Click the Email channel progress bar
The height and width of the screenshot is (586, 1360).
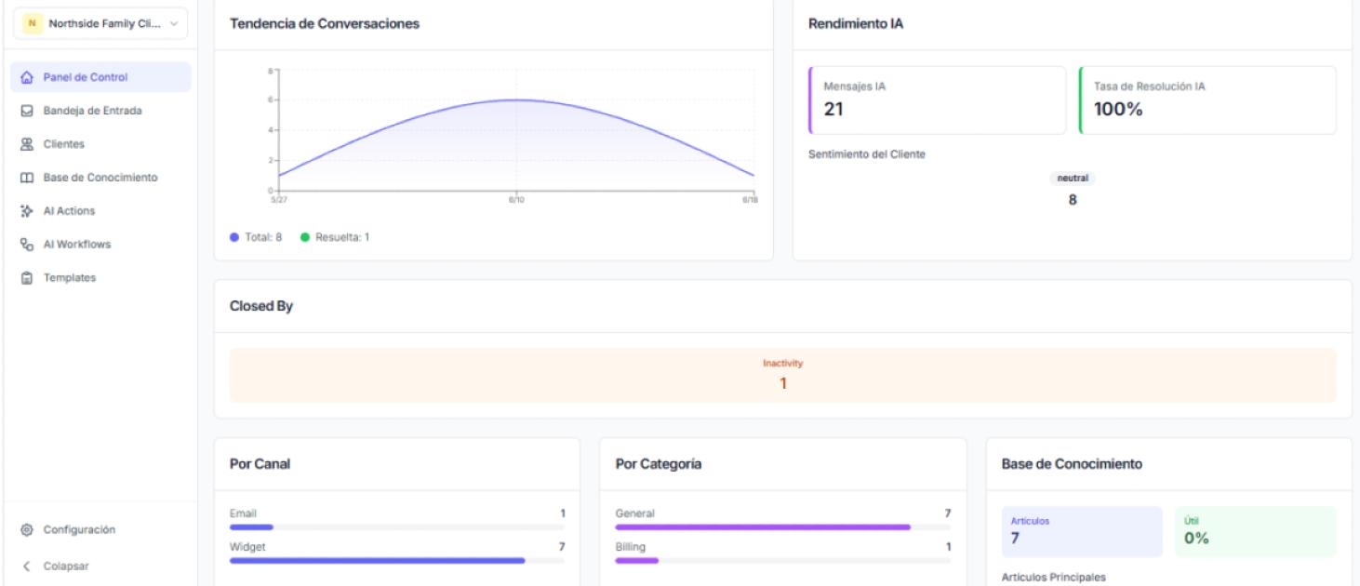(397, 527)
